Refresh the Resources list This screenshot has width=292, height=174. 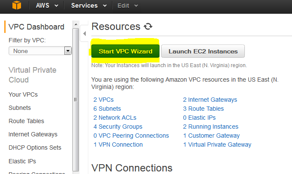tap(148, 27)
